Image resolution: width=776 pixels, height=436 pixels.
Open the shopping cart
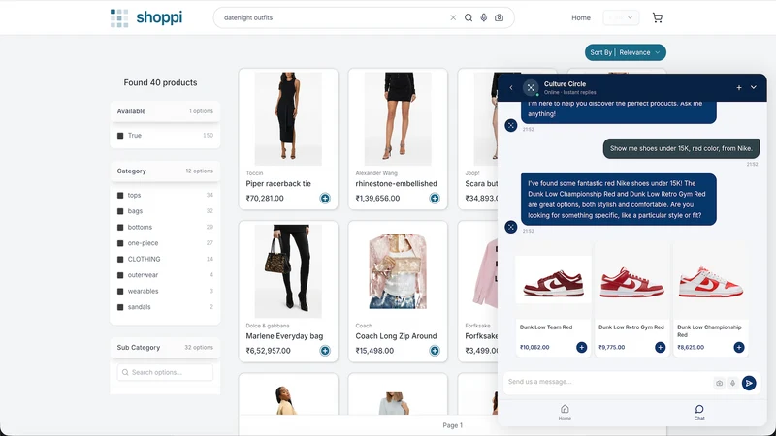[658, 17]
